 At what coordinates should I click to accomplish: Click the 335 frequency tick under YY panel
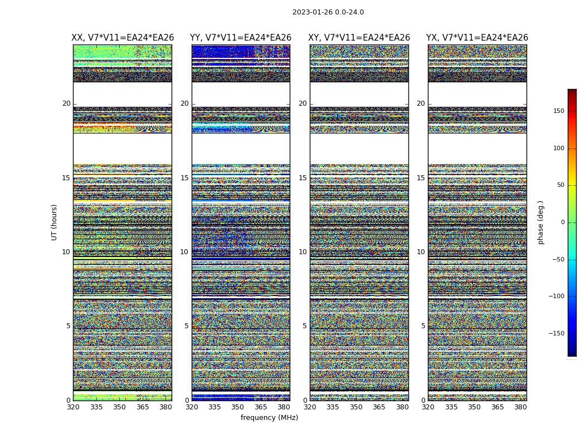click(x=214, y=407)
